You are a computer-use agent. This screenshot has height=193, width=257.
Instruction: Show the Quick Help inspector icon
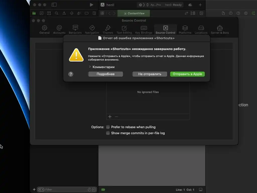pos(238,13)
